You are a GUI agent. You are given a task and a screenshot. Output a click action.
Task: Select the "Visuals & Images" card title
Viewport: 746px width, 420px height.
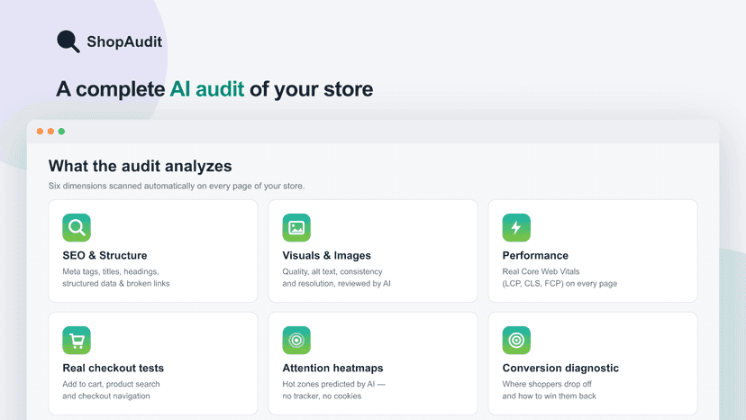[x=326, y=256]
